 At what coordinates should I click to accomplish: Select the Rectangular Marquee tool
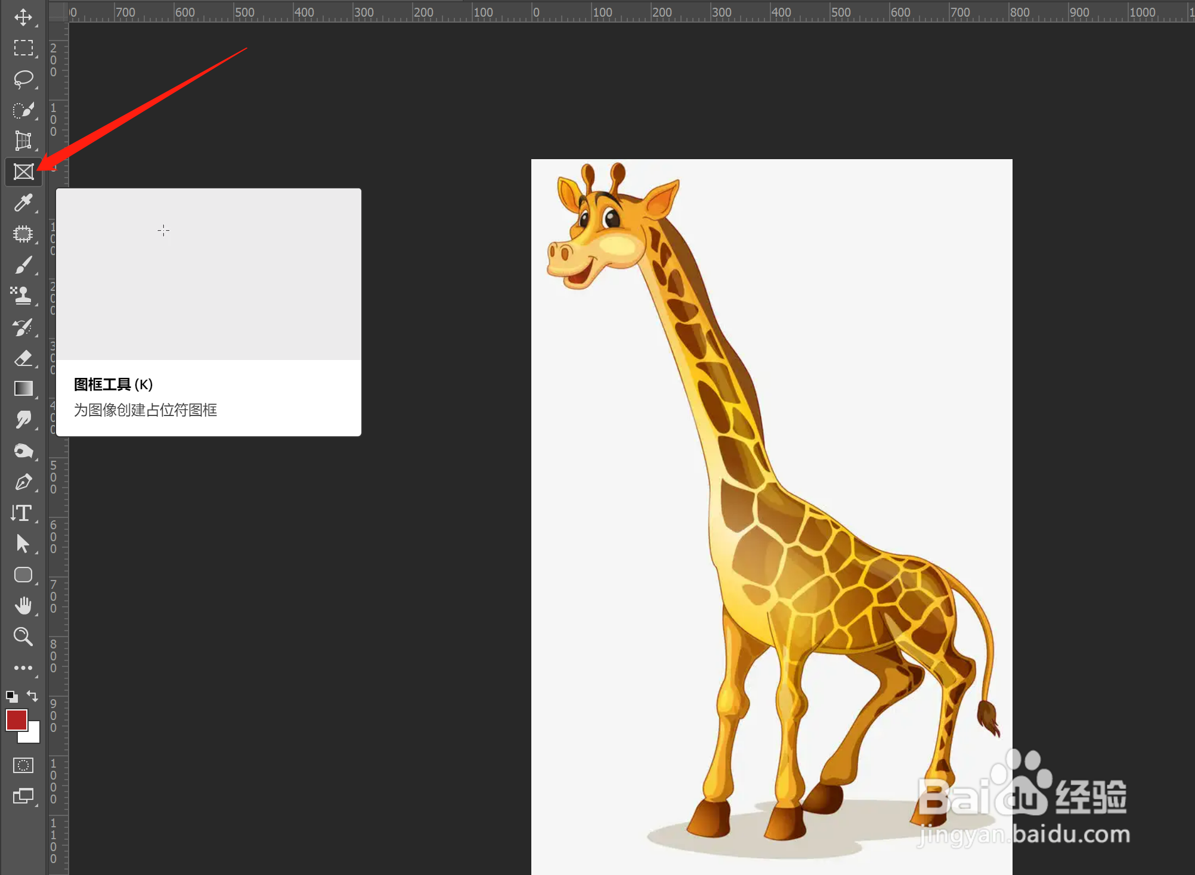(23, 48)
